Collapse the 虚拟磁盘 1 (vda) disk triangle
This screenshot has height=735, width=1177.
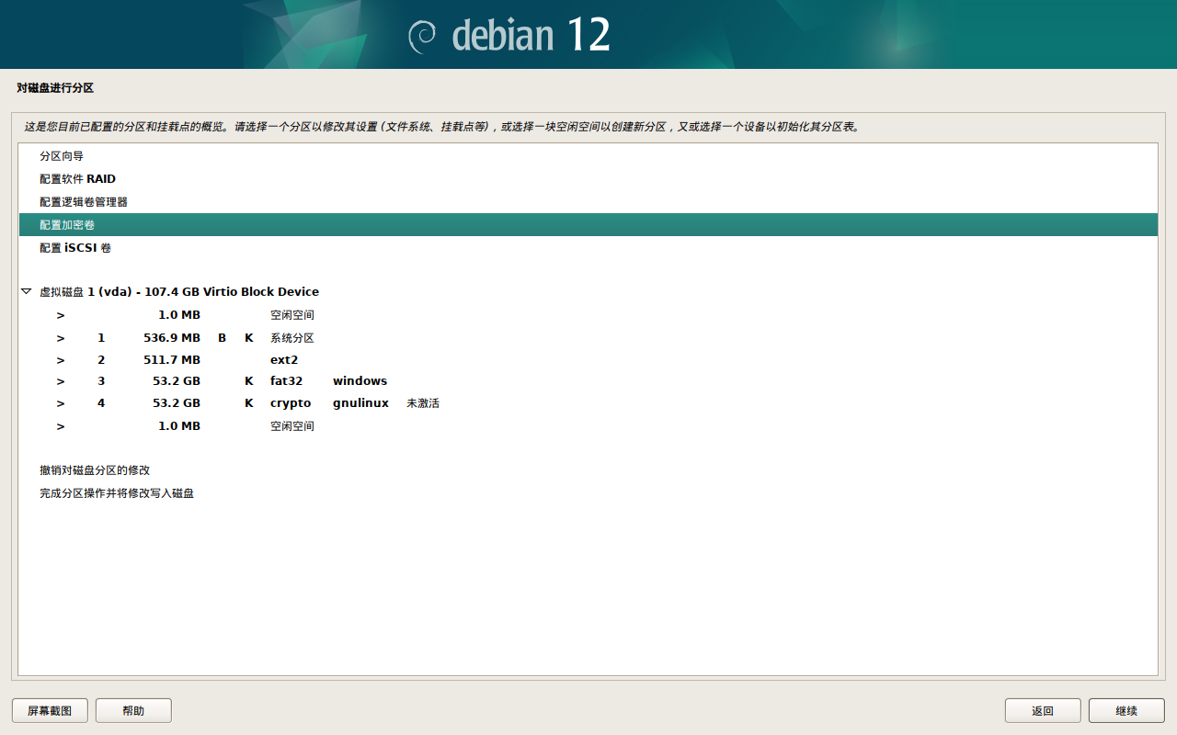(26, 291)
